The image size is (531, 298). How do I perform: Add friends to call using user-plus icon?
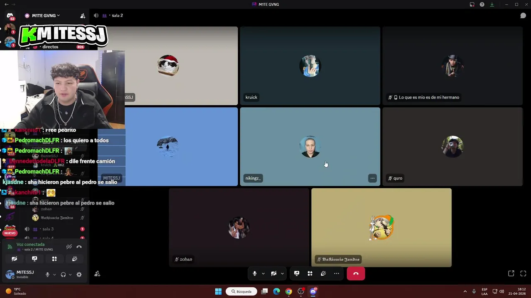click(97, 274)
